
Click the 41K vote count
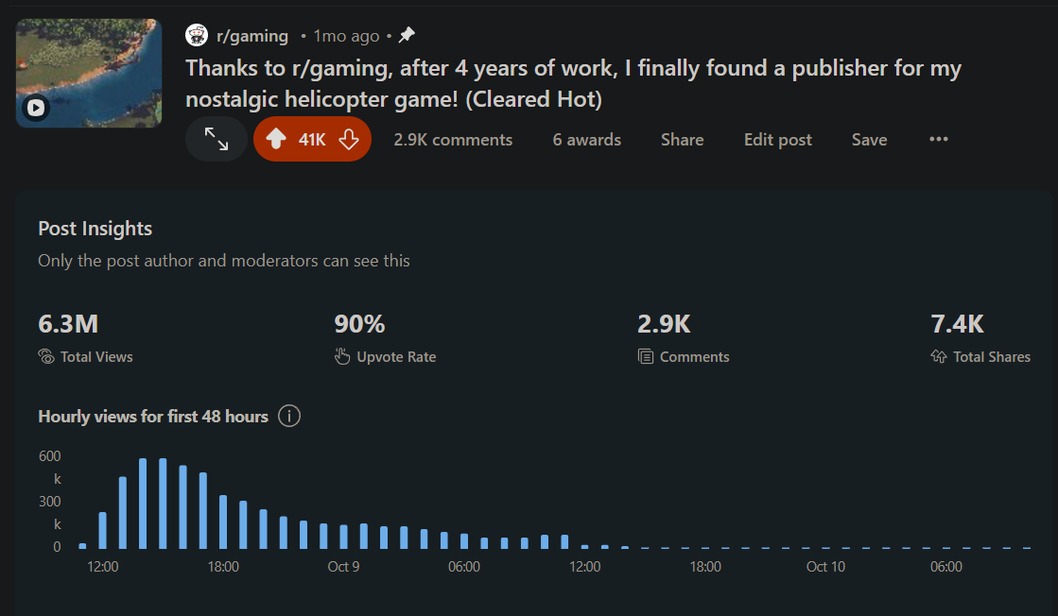(x=312, y=140)
